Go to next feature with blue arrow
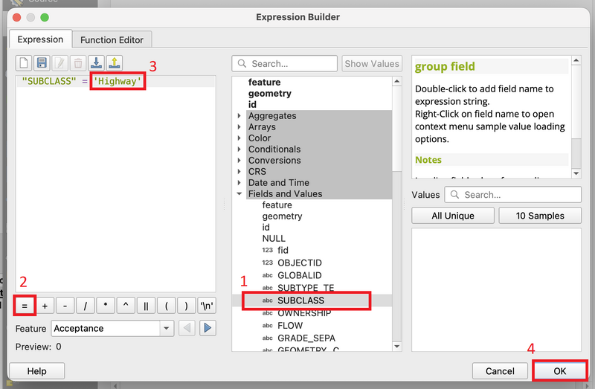Viewport: 595px width, 389px height. pyautogui.click(x=208, y=328)
